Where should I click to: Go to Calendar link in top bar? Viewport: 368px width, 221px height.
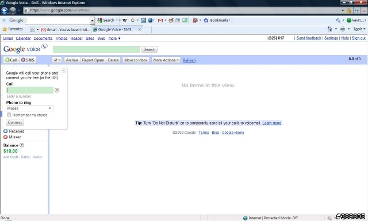(x=23, y=38)
